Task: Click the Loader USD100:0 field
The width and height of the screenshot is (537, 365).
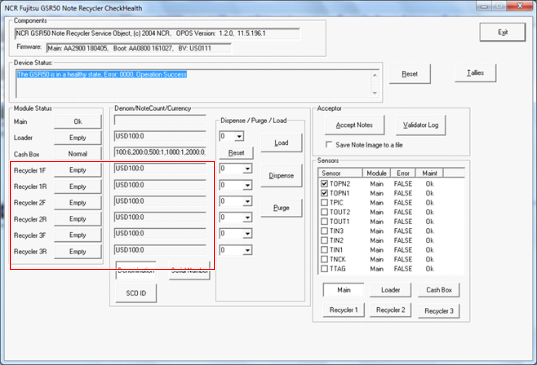Action: tap(160, 136)
